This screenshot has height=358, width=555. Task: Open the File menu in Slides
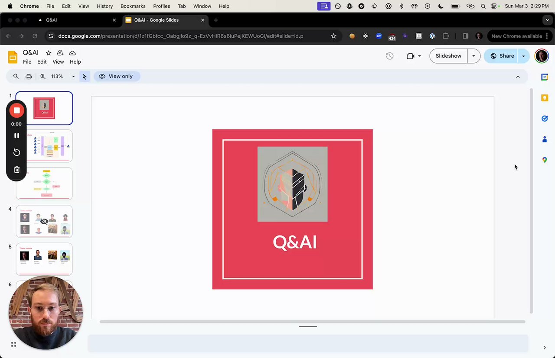tap(27, 62)
